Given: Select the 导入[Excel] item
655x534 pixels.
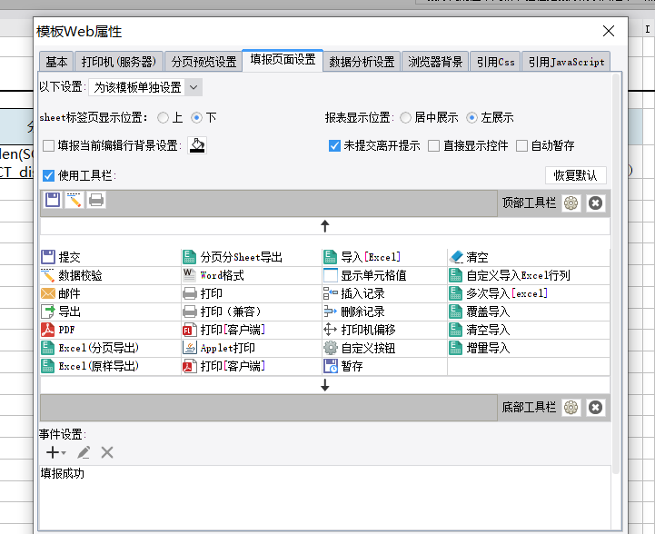Looking at the screenshot, I should [x=384, y=257].
